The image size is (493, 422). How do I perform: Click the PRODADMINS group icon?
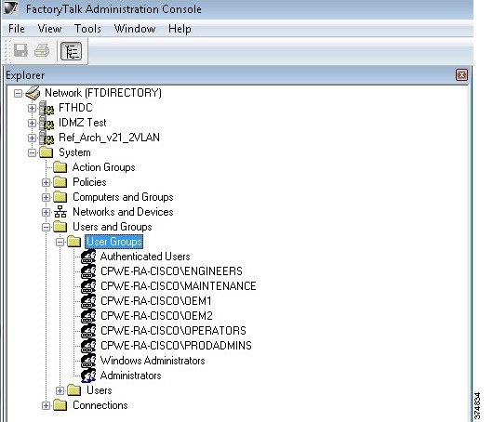point(88,346)
